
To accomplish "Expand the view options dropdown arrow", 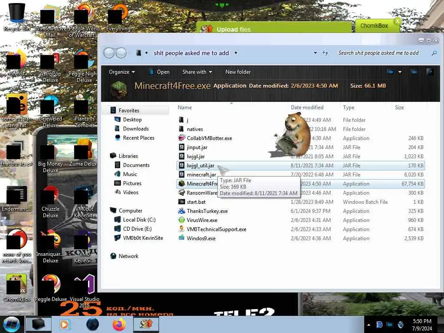I will 400,72.
